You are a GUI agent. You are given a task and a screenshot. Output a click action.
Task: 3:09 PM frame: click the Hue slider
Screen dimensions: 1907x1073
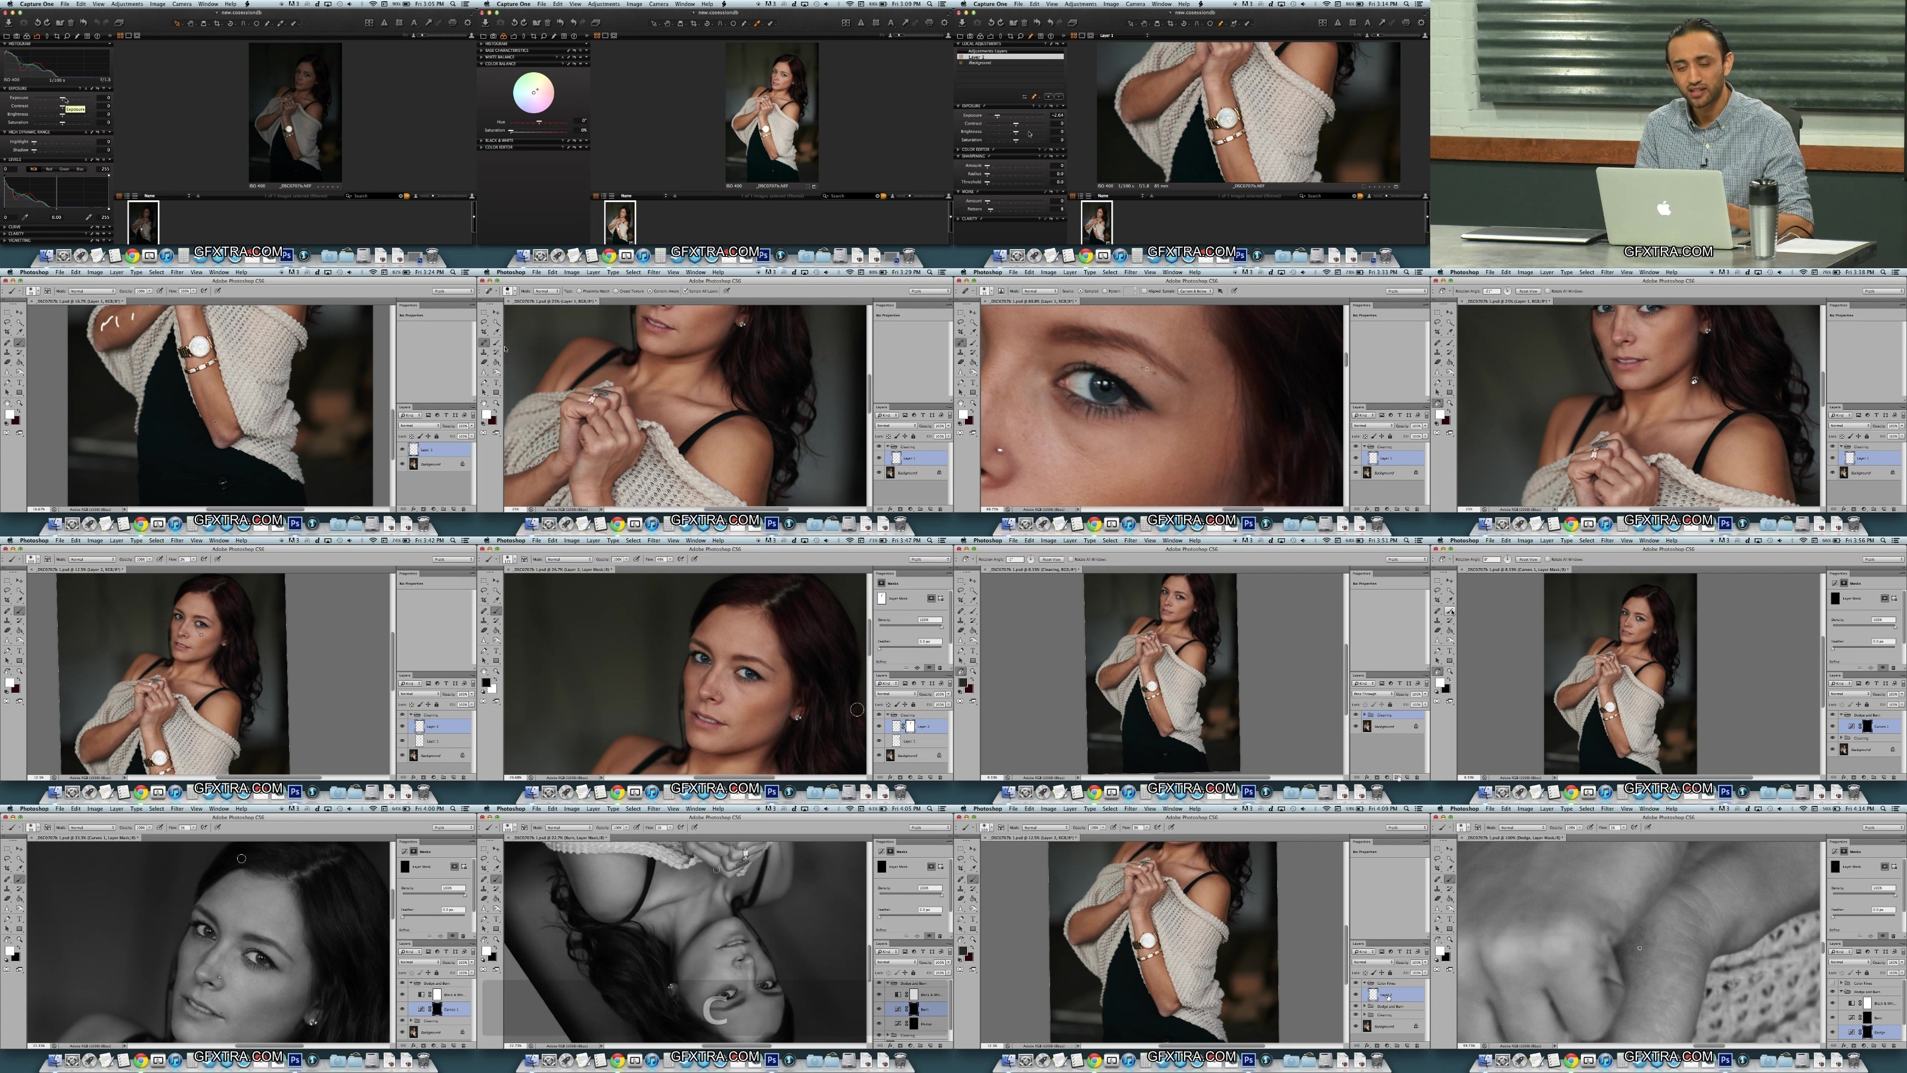pos(539,122)
